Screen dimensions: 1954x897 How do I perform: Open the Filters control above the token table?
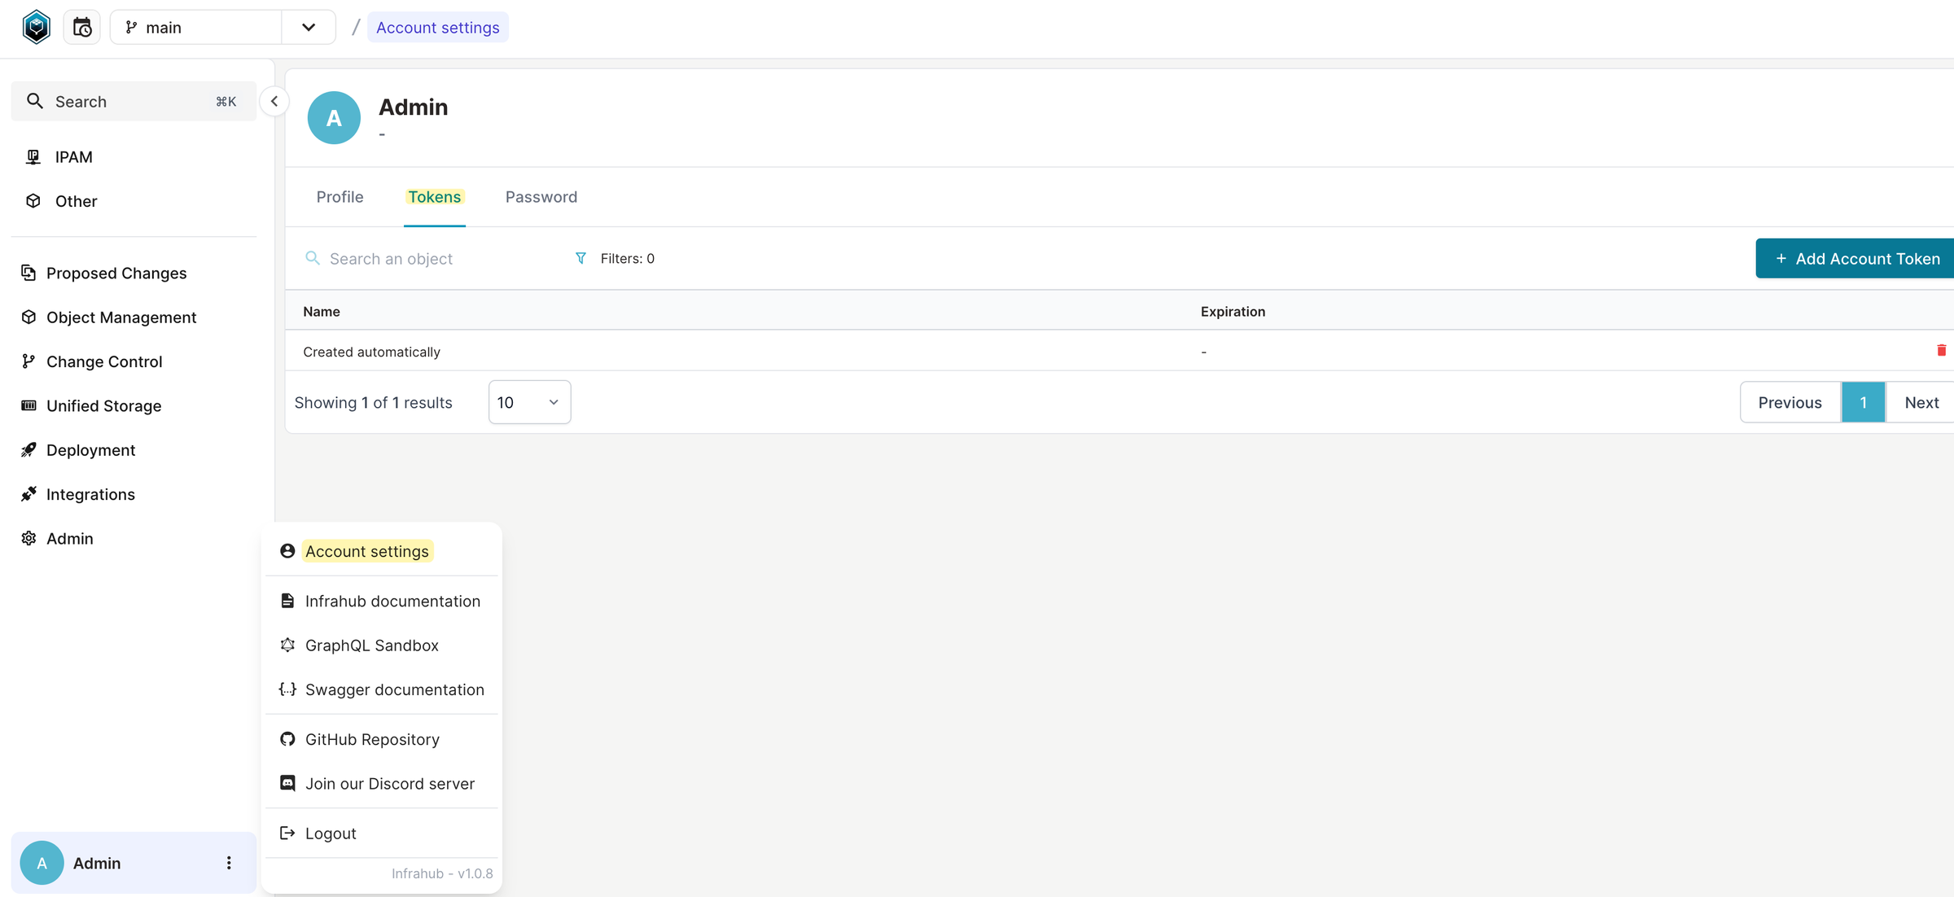(x=615, y=258)
